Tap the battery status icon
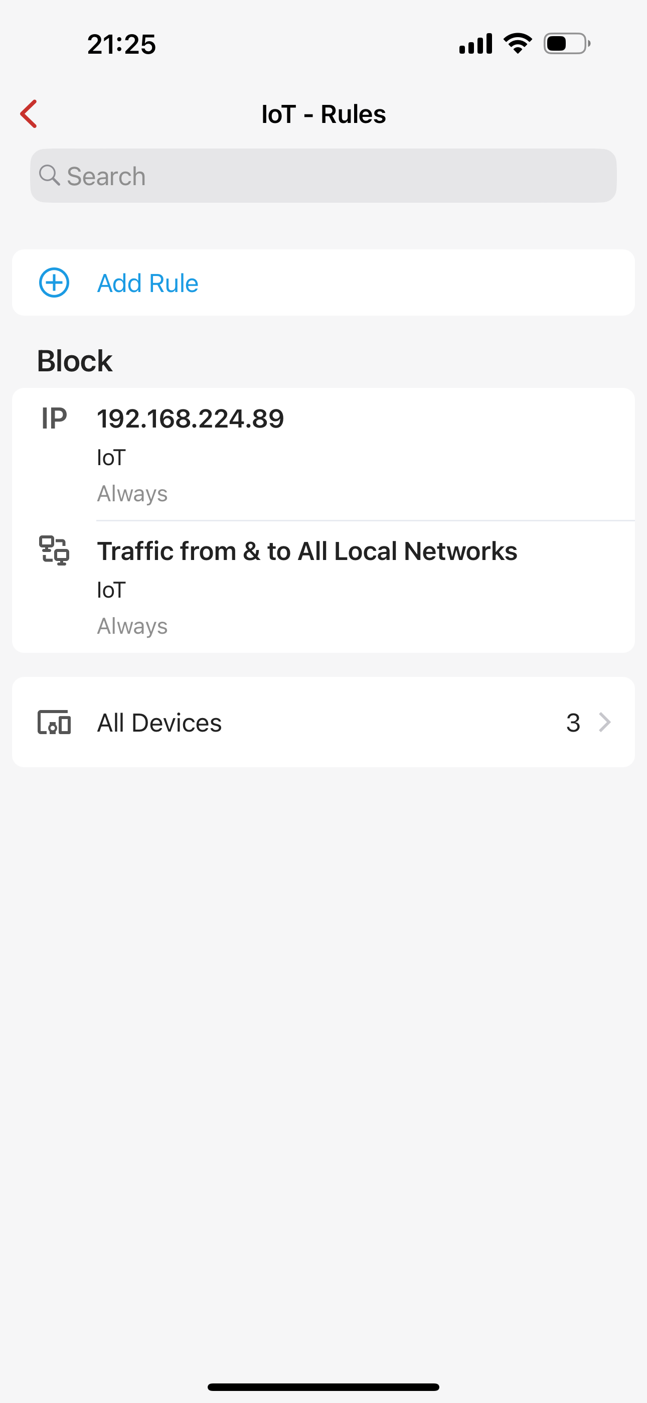Viewport: 647px width, 1403px height. (566, 44)
